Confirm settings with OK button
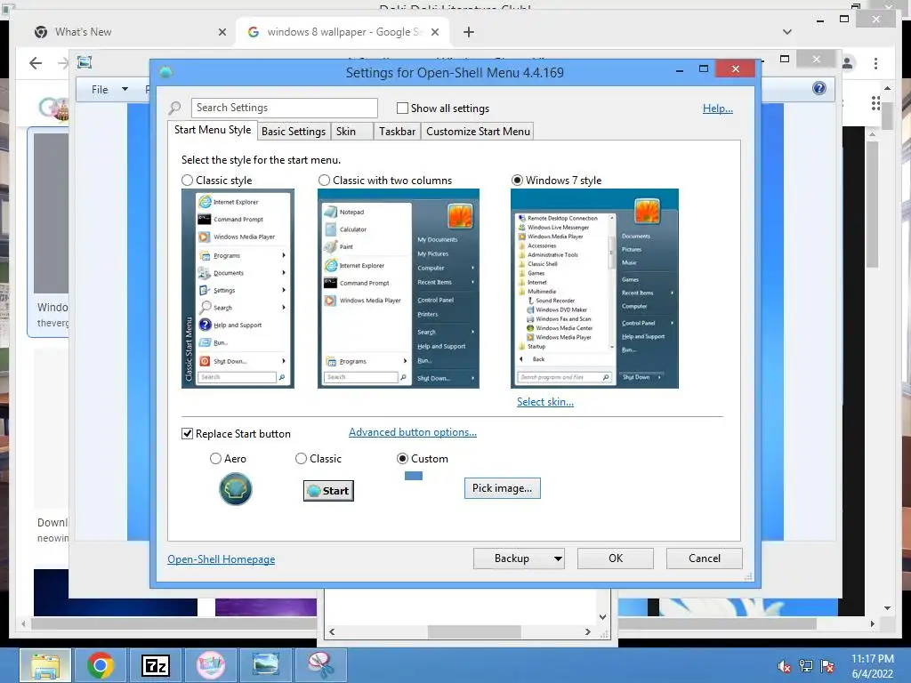 [x=616, y=558]
